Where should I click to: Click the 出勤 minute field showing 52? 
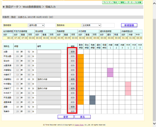click(29, 52)
